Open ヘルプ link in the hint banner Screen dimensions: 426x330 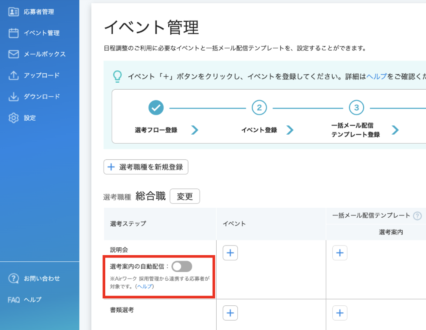[x=377, y=77]
